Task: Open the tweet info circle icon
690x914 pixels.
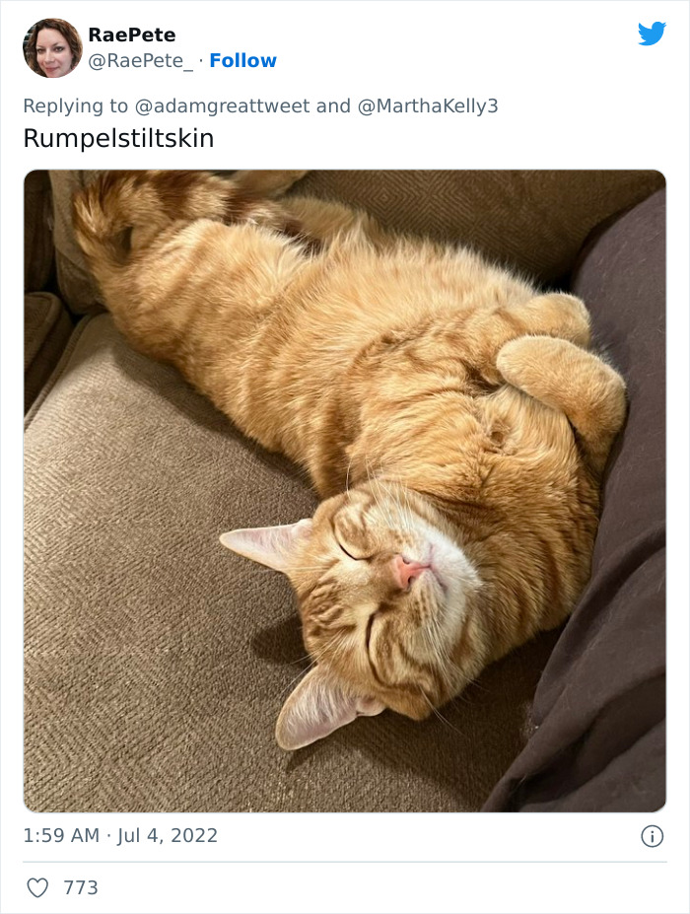Action: (653, 836)
